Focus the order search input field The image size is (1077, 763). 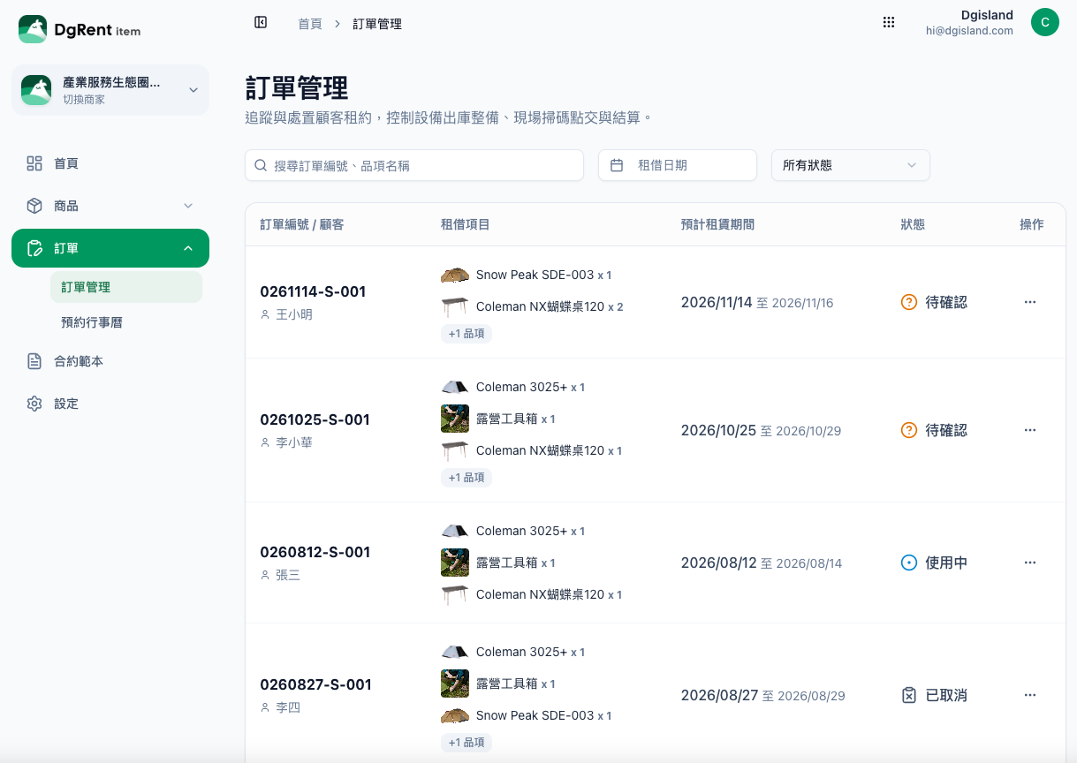414,165
